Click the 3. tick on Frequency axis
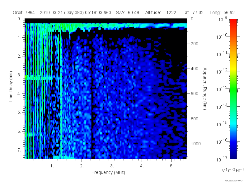This screenshot has width=249, height=187. pos(112,166)
